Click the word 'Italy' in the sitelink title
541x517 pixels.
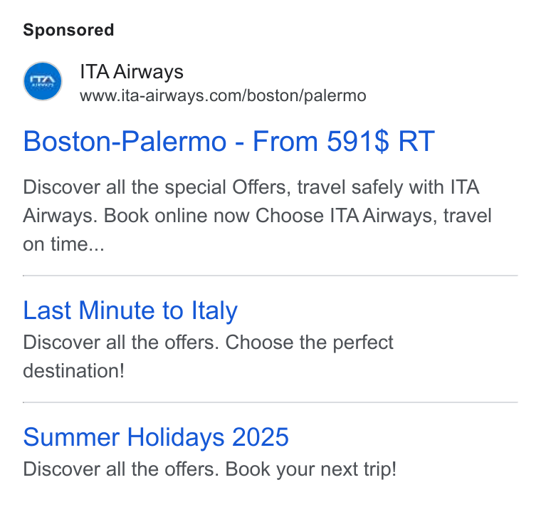[214, 310]
